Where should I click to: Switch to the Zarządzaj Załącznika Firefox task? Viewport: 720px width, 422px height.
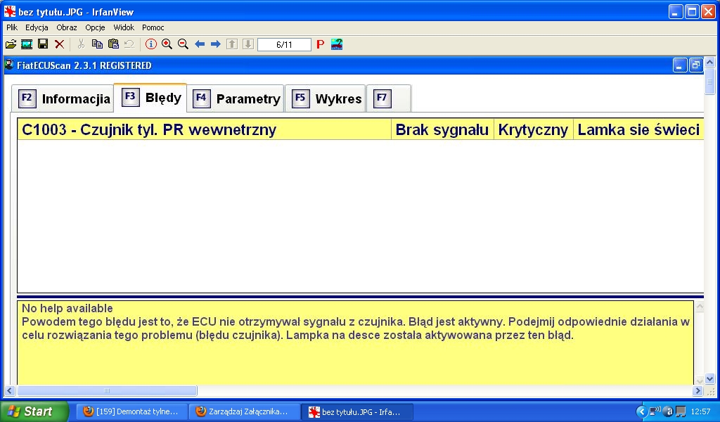245,411
